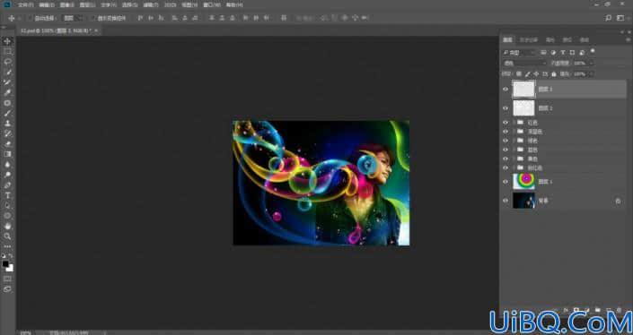This screenshot has height=335, width=633.
Task: Toggle visibility of the top selected layer
Action: [x=506, y=89]
